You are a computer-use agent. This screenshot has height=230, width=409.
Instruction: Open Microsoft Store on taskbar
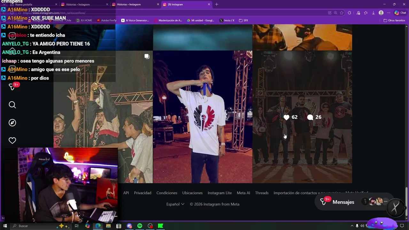pos(119,226)
